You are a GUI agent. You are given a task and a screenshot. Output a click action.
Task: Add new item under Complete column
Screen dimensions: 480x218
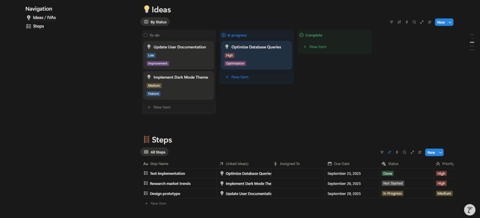click(x=318, y=47)
